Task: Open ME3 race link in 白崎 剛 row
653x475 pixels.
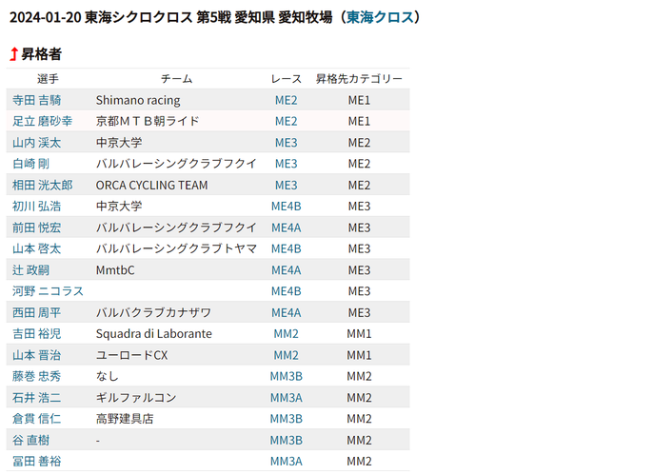Action: click(x=287, y=164)
